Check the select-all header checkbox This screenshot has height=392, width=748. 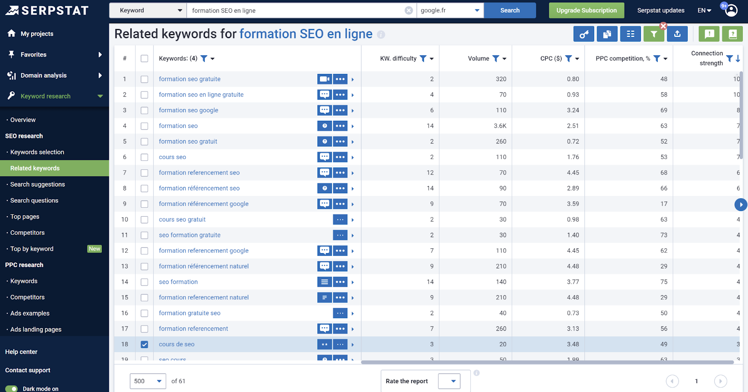tap(144, 58)
